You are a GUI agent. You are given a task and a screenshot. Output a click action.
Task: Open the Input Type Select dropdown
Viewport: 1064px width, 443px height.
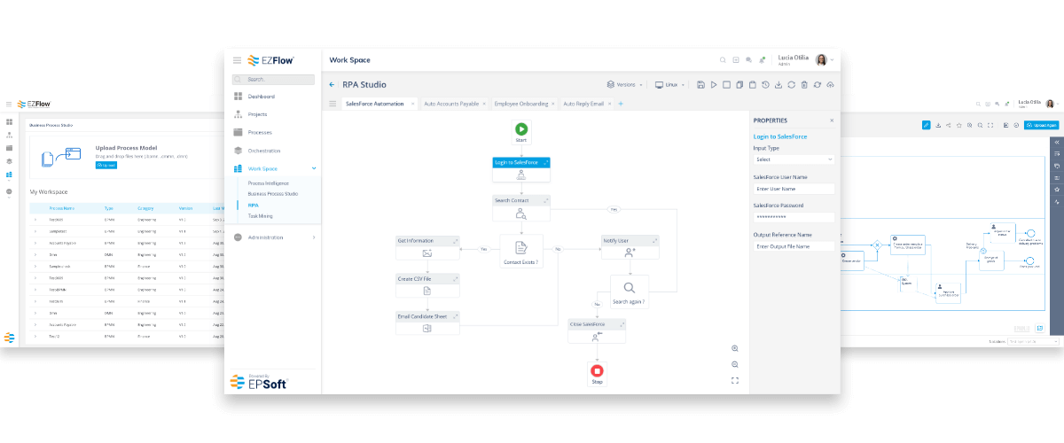[794, 159]
